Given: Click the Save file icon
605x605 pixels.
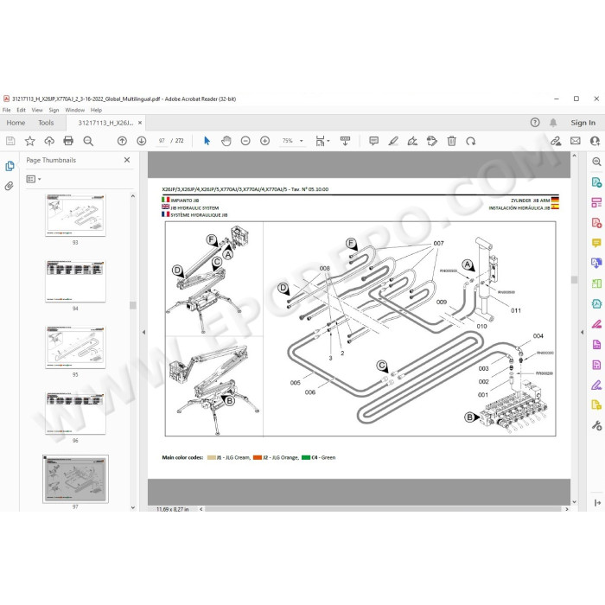Looking at the screenshot, I should pyautogui.click(x=10, y=141).
